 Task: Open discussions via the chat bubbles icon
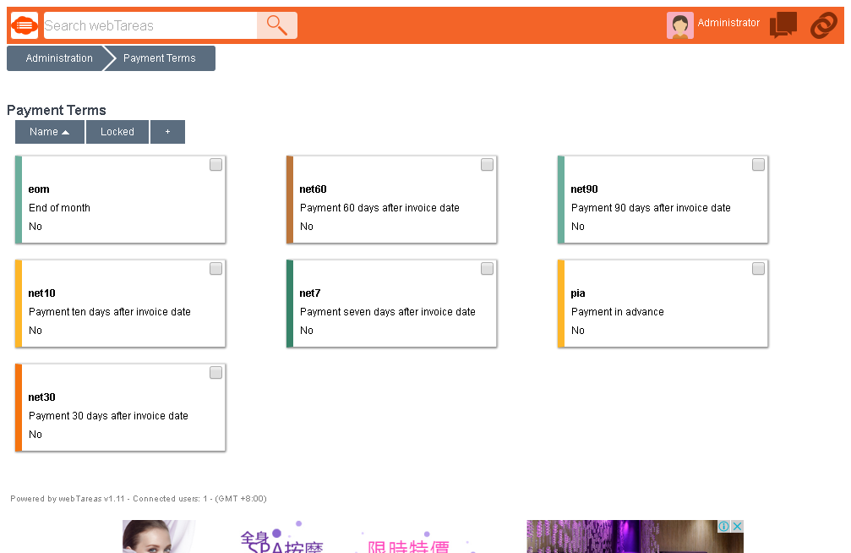(x=783, y=25)
